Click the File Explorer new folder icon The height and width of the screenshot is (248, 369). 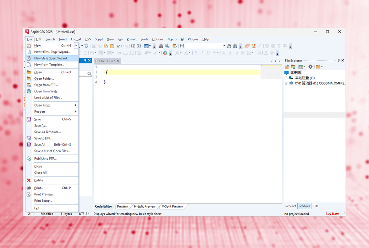tap(293, 67)
